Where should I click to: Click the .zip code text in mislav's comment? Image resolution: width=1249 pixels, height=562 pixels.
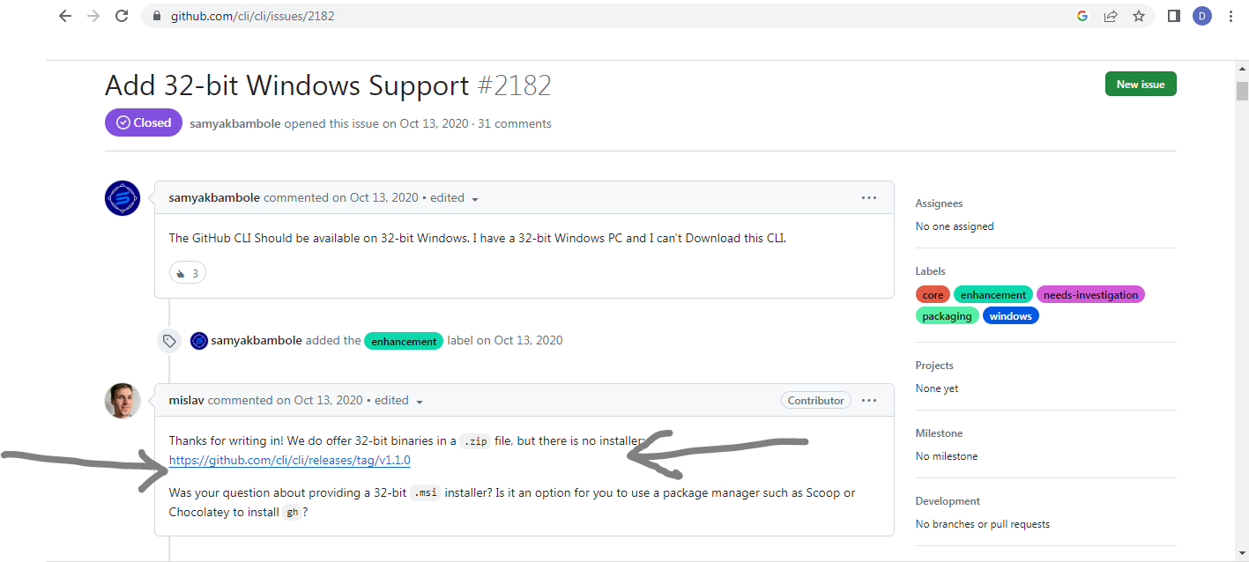476,440
